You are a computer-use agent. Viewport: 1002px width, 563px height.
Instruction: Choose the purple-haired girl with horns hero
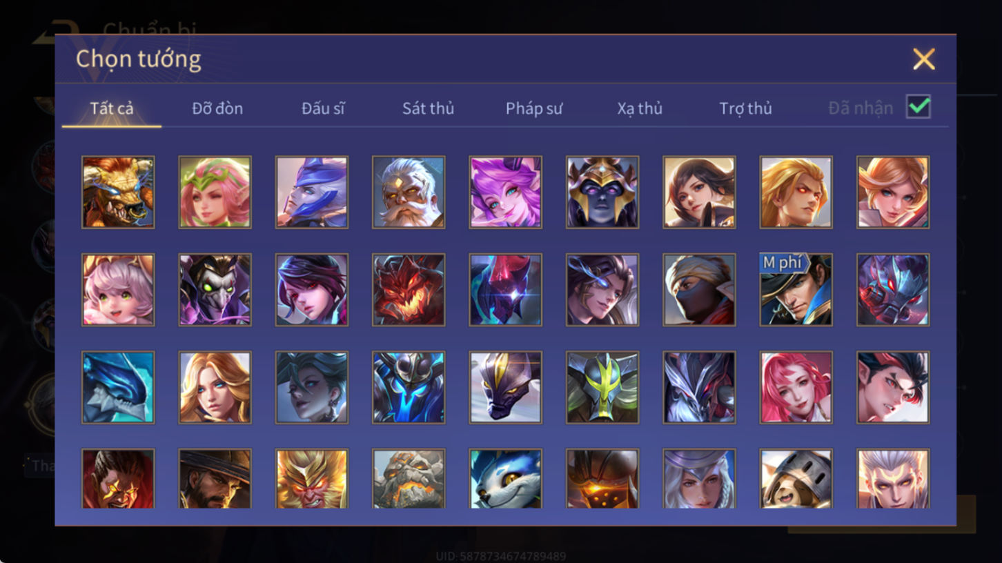point(505,192)
